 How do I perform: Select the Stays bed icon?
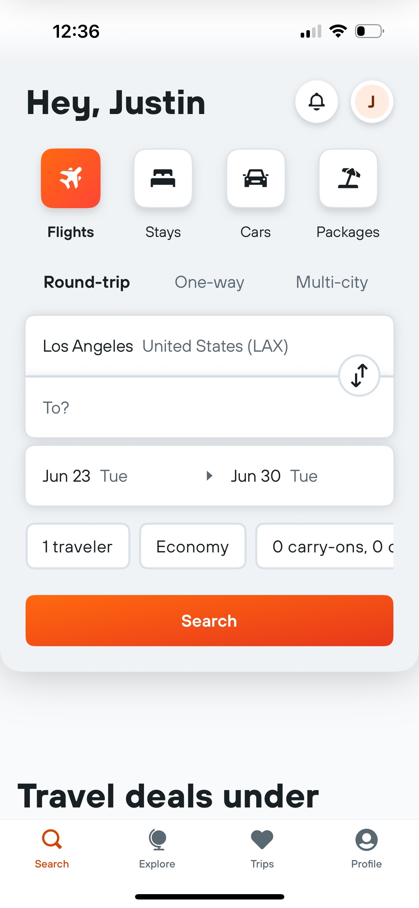tap(163, 178)
